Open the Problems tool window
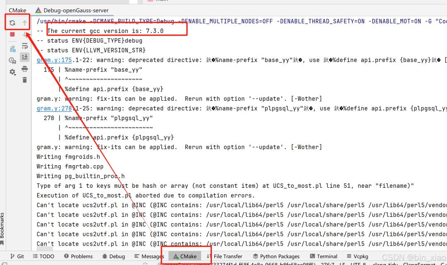Image resolution: width=447 pixels, height=265 pixels. coord(78,256)
